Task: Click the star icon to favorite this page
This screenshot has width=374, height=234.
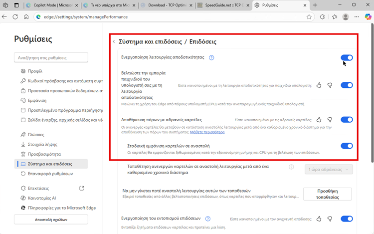Action: [x=309, y=16]
